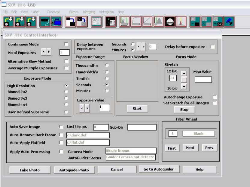250x187 pixels.
Task: Open the File menu
Action: (5, 12)
